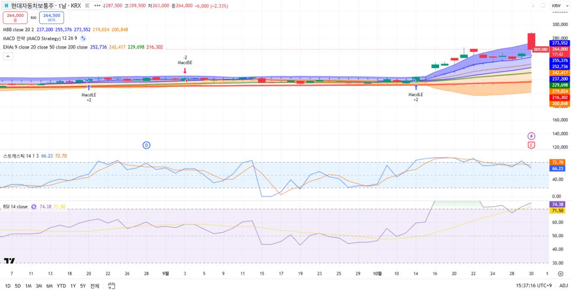Click the square pane maximize icon near KRW
571x292 pixels.
543,5
